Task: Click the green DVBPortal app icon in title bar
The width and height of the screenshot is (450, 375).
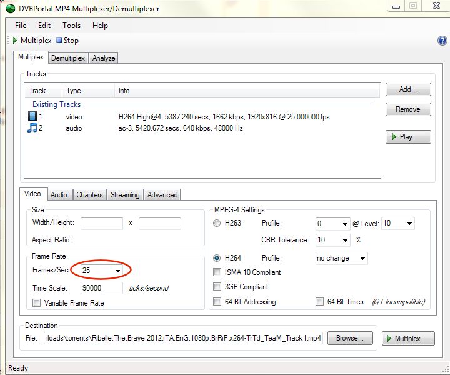Action: [x=11, y=8]
